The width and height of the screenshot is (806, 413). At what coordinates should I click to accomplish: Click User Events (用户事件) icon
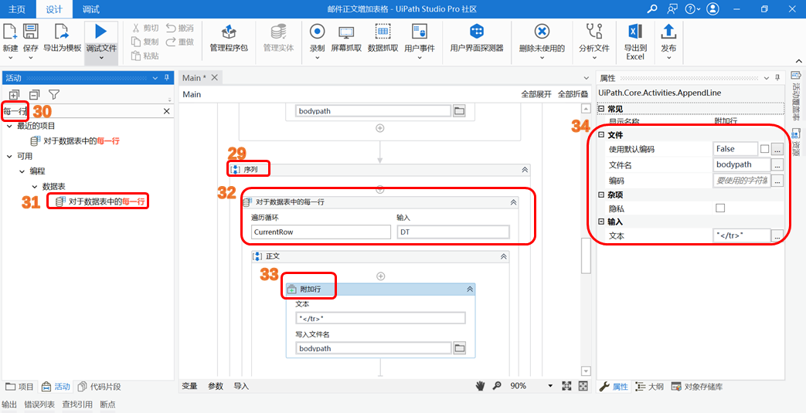pos(420,32)
